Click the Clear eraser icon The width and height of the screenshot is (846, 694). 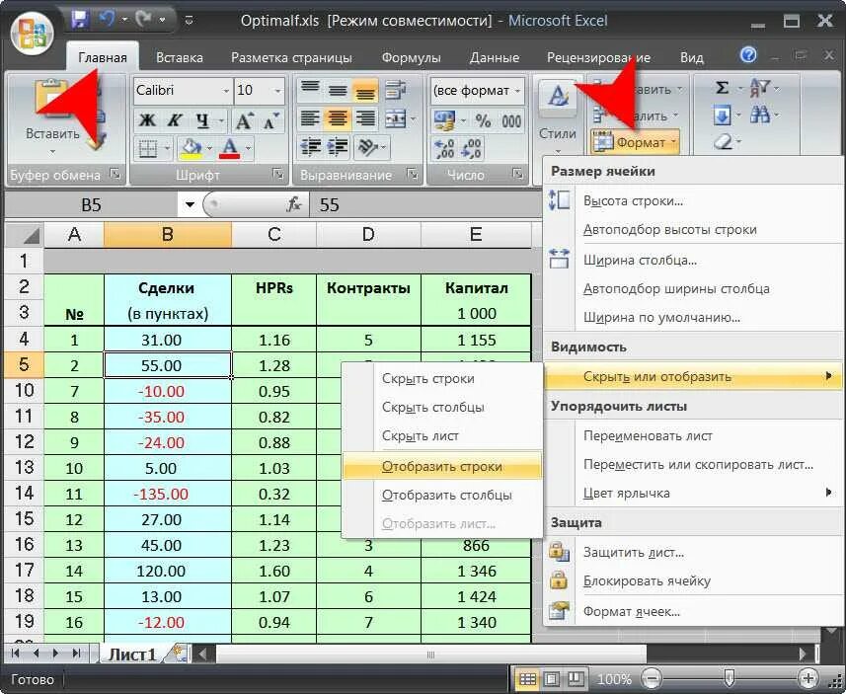pyautogui.click(x=723, y=142)
